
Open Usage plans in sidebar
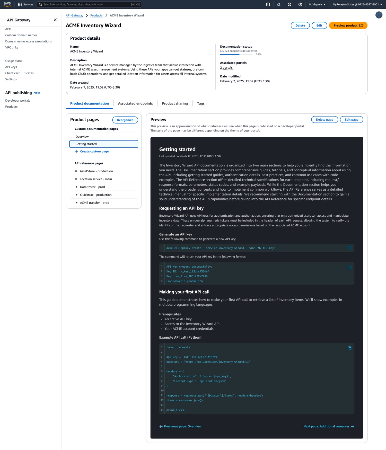(14, 61)
